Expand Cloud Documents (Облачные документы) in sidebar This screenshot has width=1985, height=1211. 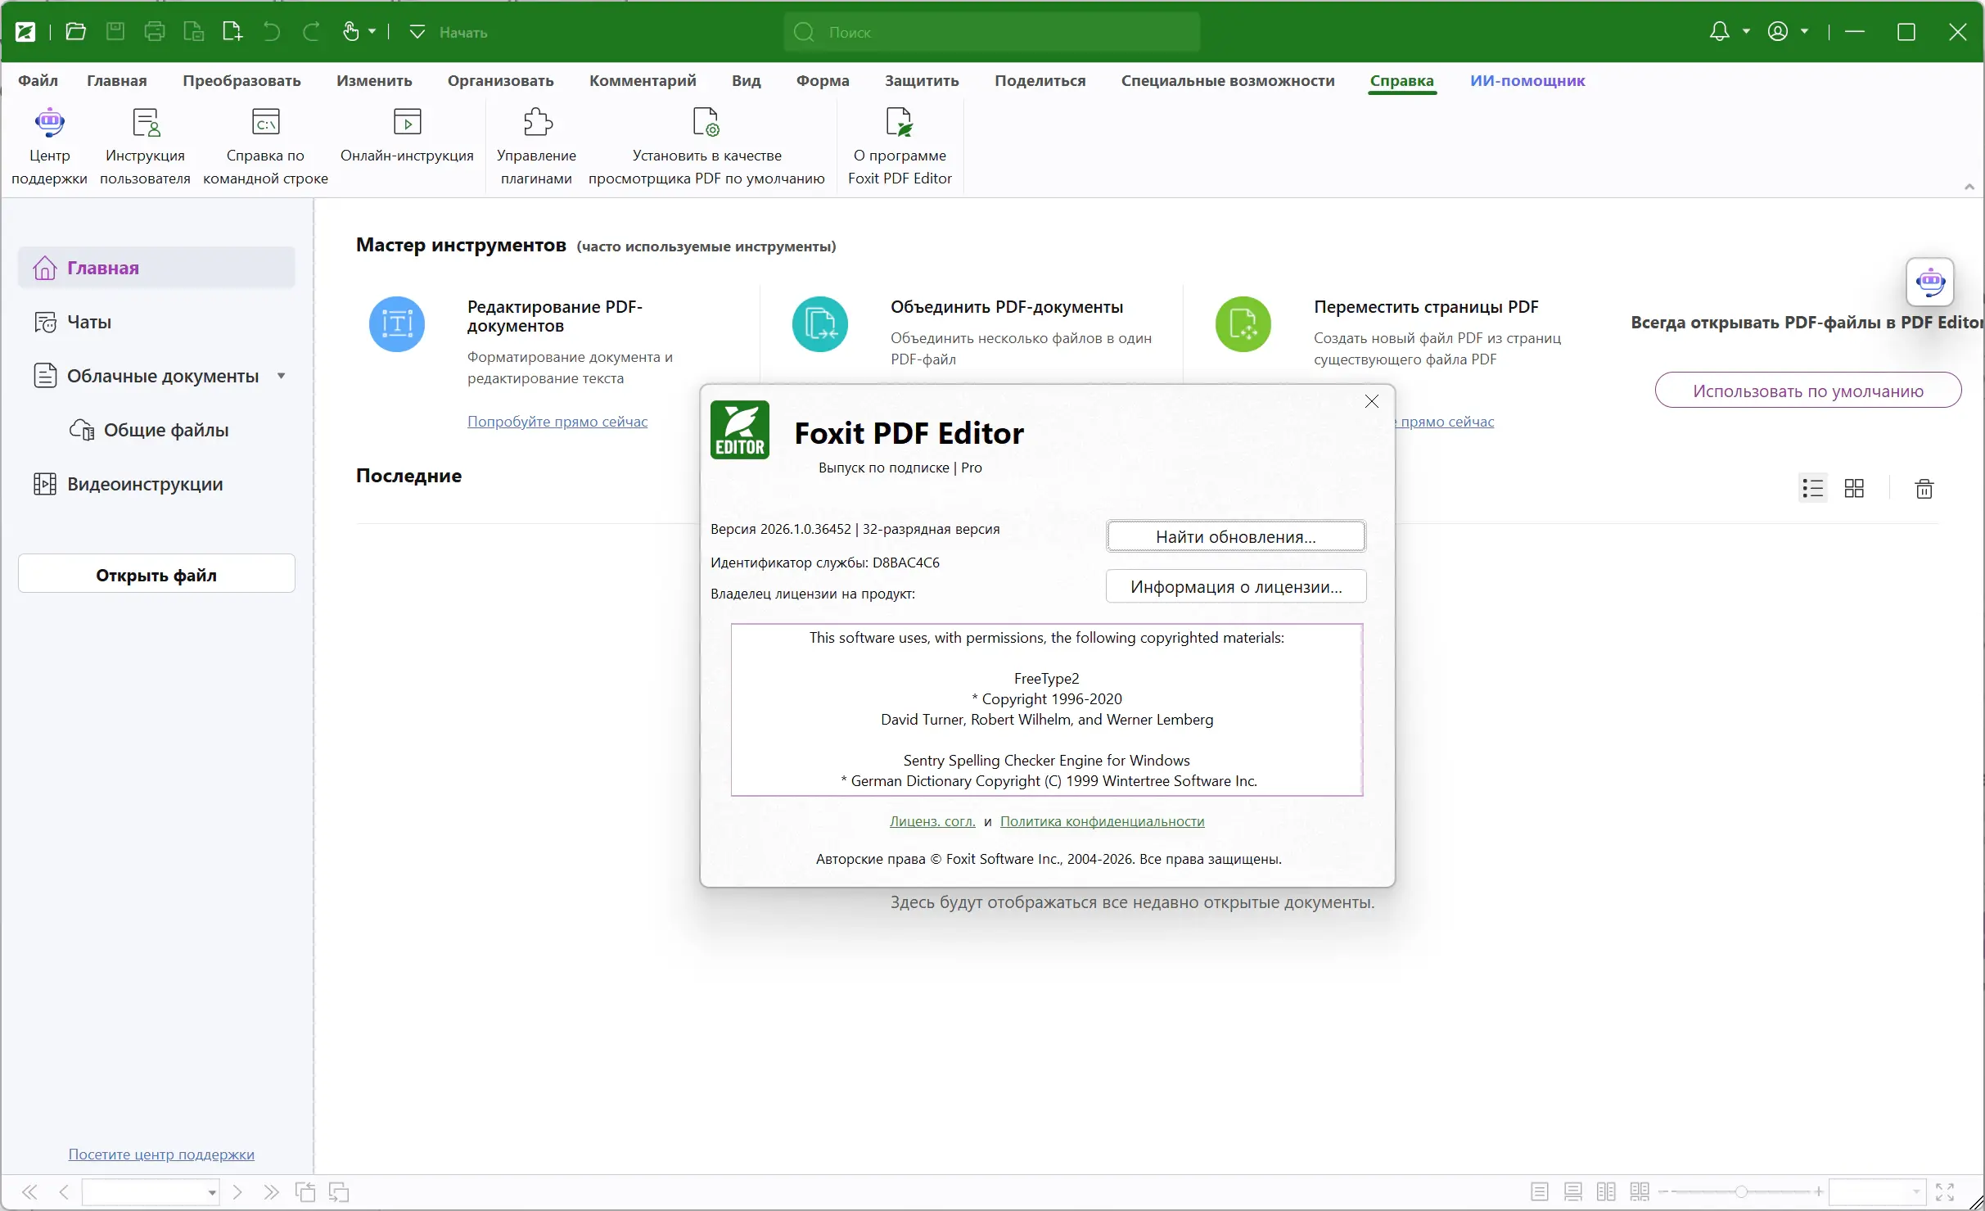(282, 376)
